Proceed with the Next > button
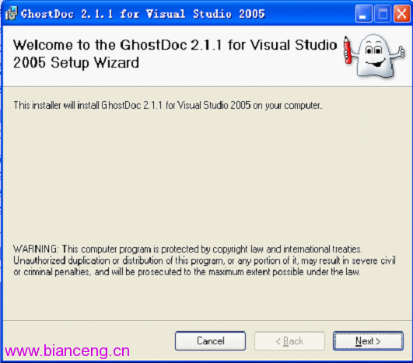 point(368,341)
